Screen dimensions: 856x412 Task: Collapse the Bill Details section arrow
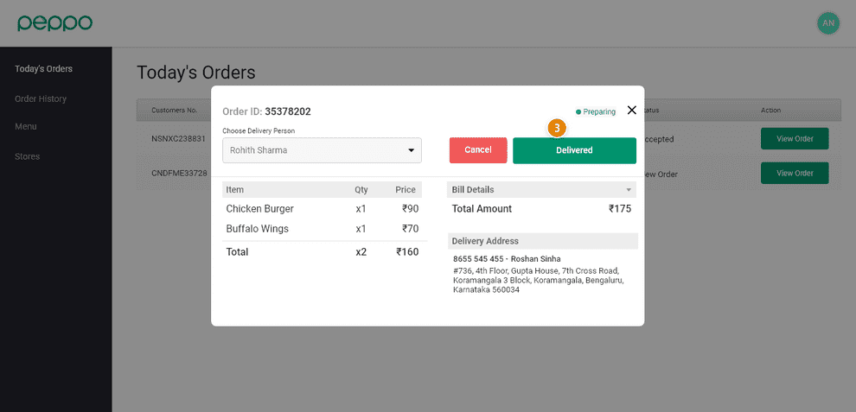(x=629, y=189)
